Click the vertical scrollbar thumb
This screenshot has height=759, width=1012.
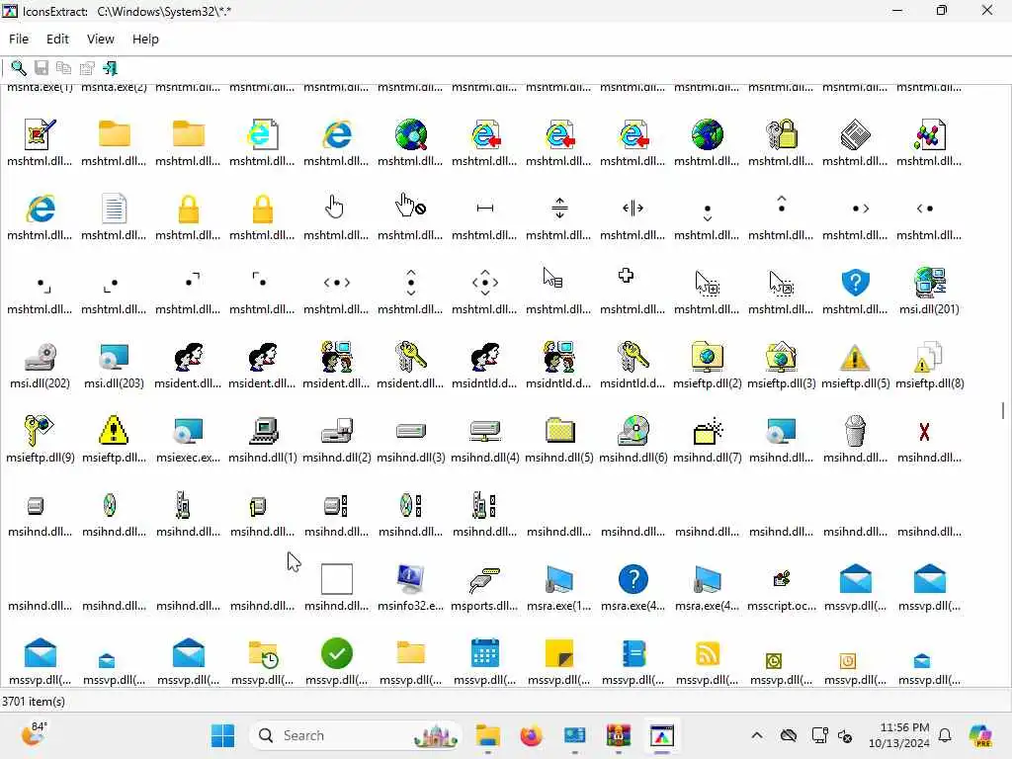tap(1002, 410)
